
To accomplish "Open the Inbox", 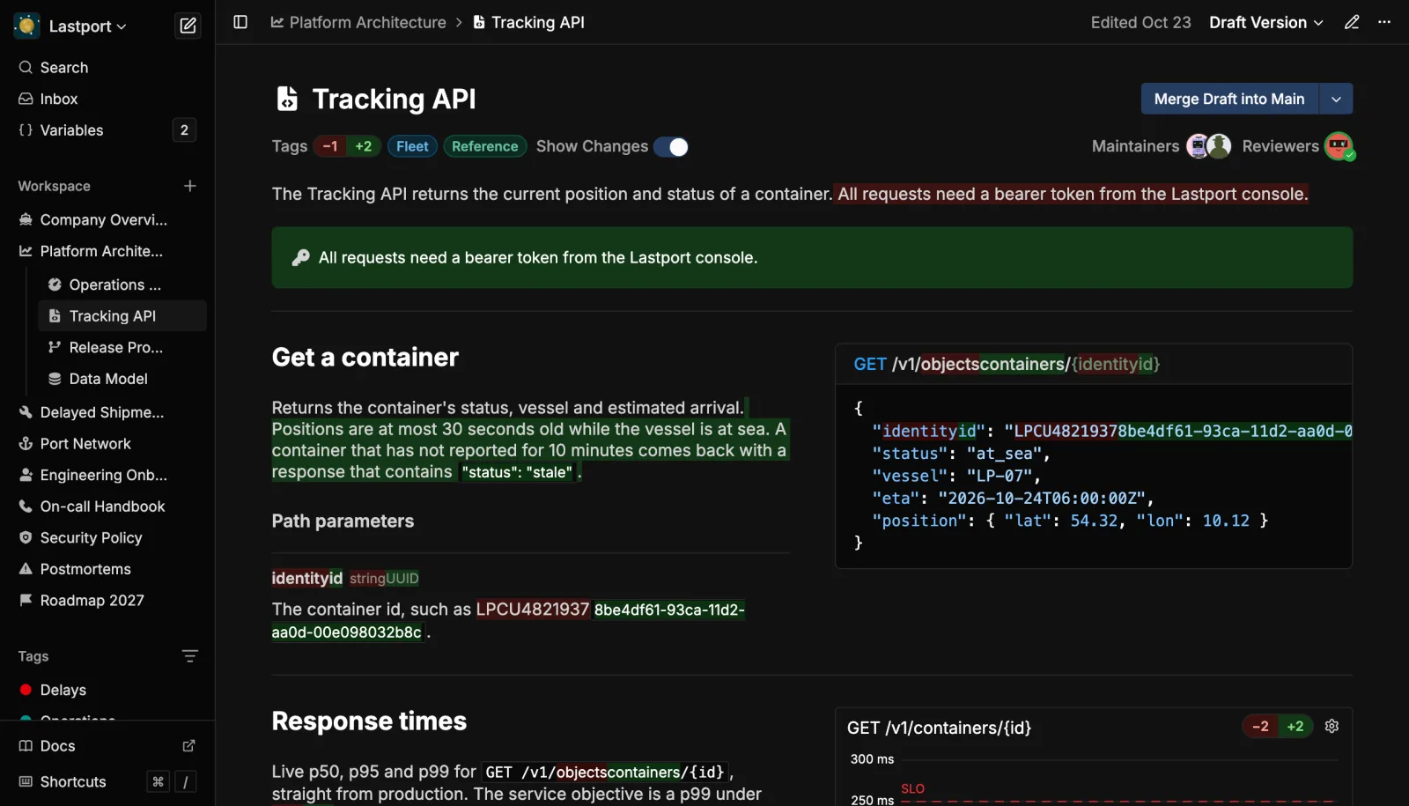I will point(107,99).
